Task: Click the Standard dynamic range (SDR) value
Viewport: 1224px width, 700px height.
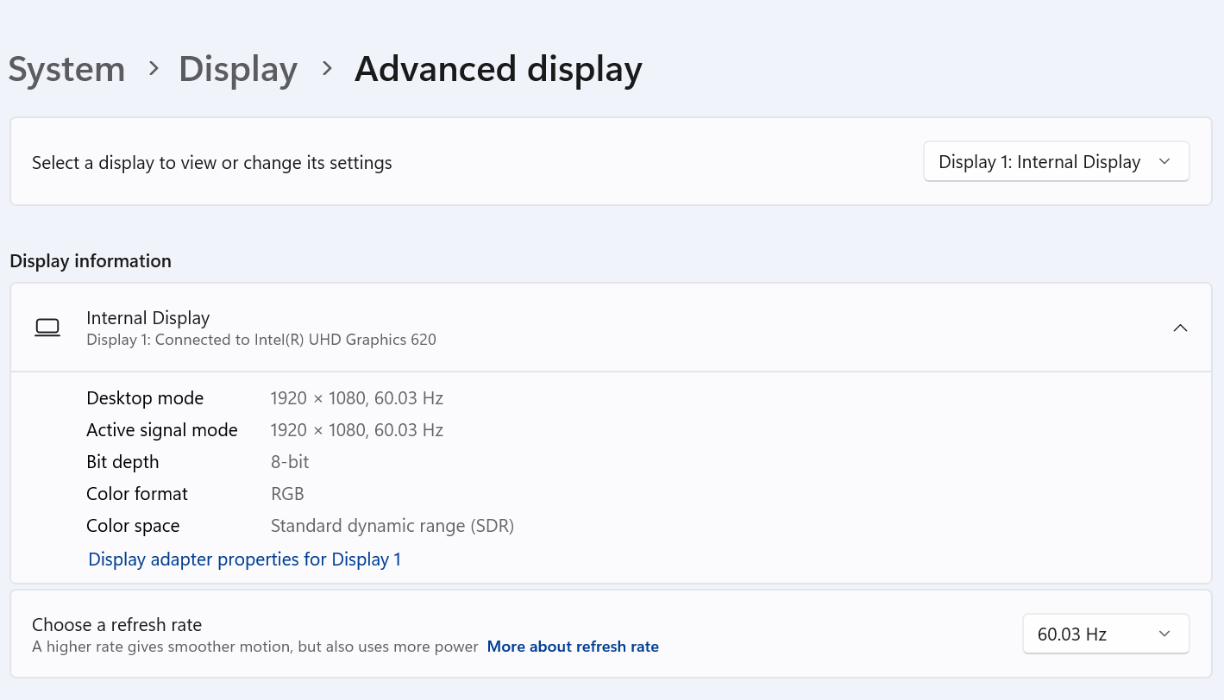Action: click(x=392, y=525)
